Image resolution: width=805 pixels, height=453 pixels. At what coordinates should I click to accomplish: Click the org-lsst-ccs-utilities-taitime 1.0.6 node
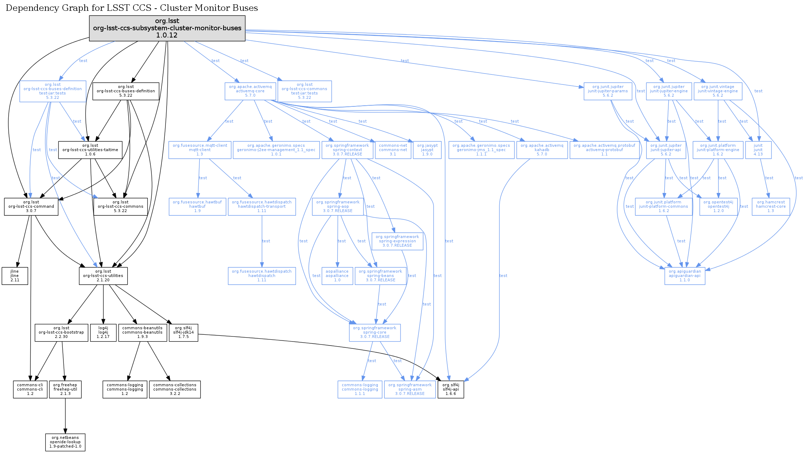click(90, 150)
